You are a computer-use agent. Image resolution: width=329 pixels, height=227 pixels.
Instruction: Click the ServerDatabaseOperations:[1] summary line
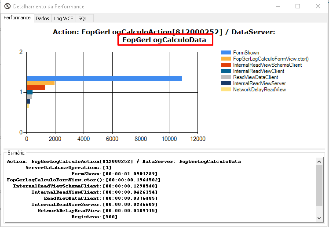69,168
